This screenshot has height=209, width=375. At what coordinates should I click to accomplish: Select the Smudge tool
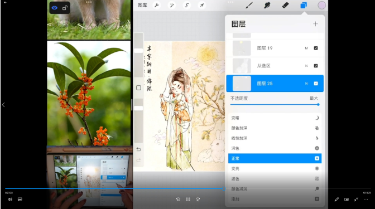[x=267, y=5]
